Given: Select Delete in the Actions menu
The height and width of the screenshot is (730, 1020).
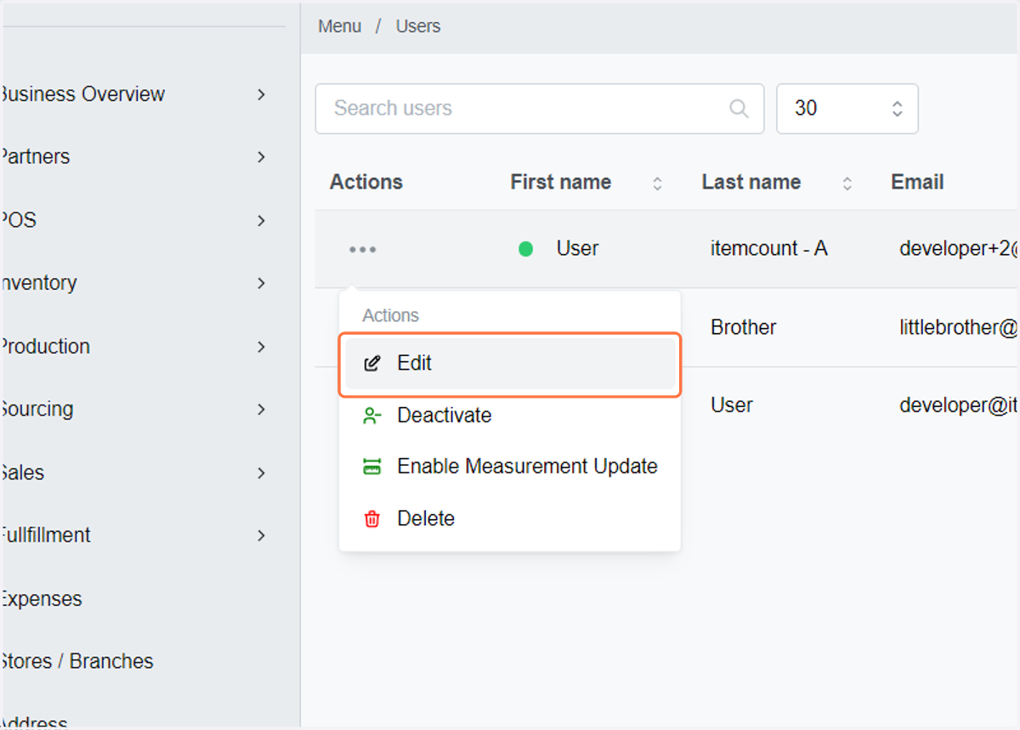Looking at the screenshot, I should coord(510,518).
